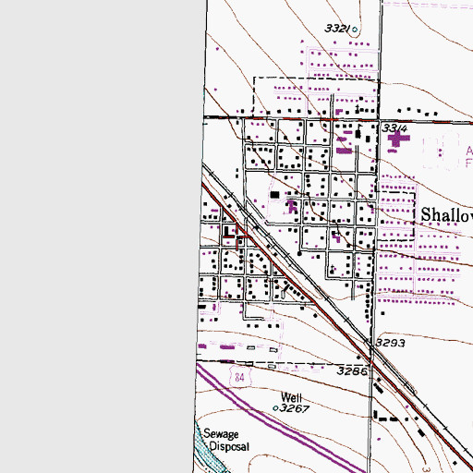The width and height of the screenshot is (473, 473).
Task: Click the 3321 elevation label
Action: point(337,29)
